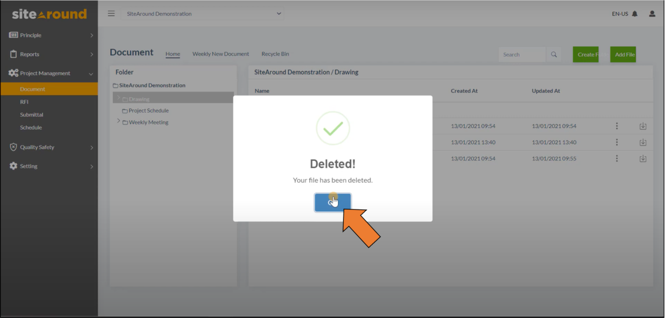Click the hamburger menu icon
This screenshot has width=665, height=318.
tap(111, 13)
